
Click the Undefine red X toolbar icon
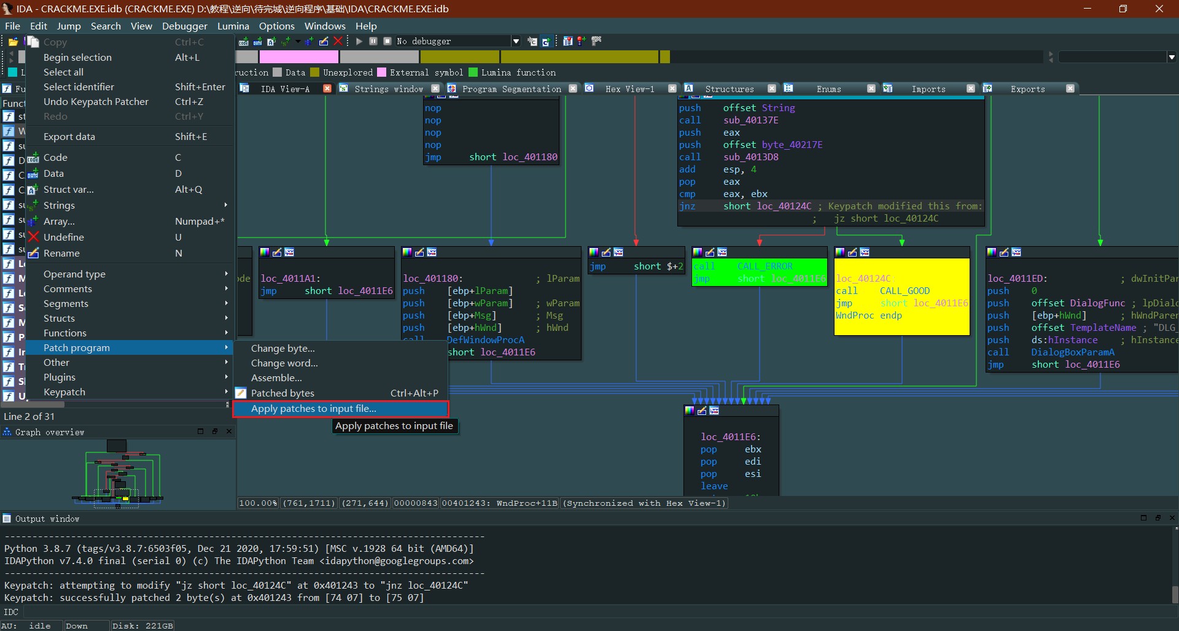click(338, 41)
